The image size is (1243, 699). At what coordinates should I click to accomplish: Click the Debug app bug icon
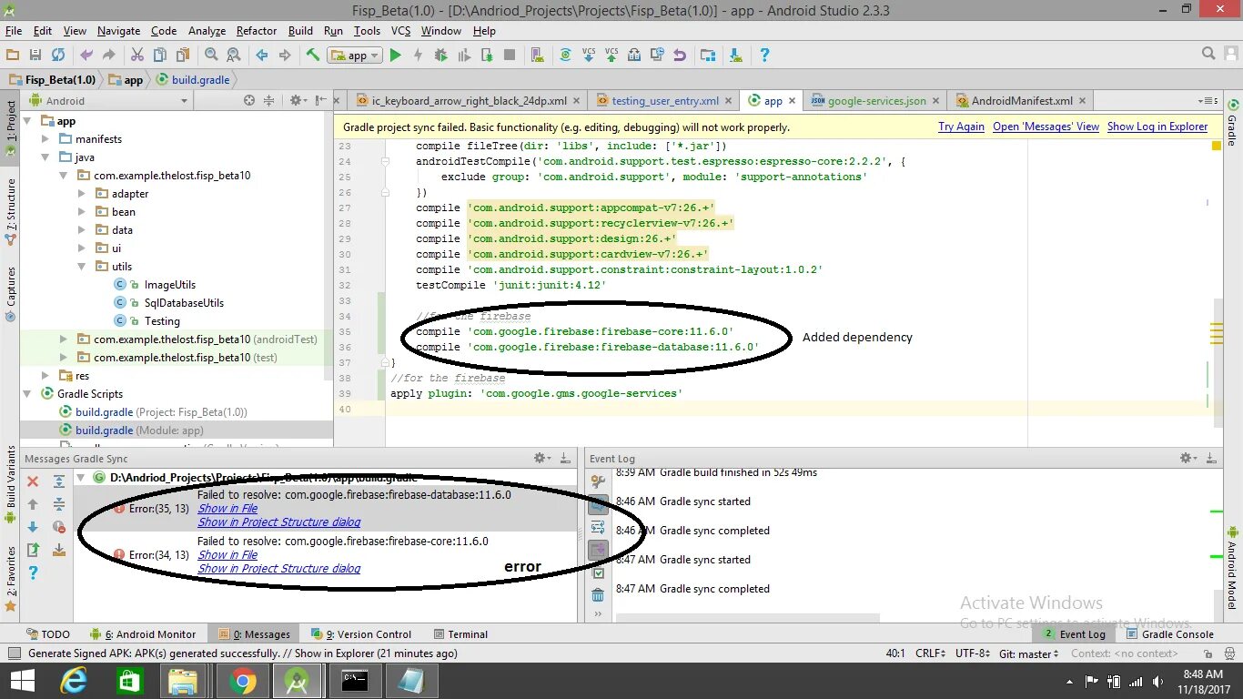[441, 56]
